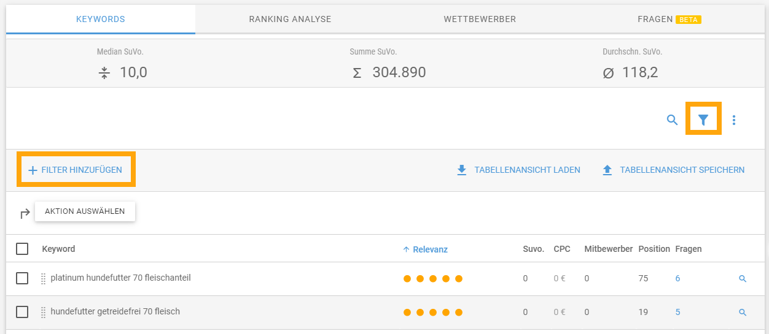Viewport: 769px width, 334px height.
Task: Grab the drag handle of platinum hundefutter row
Action: pyautogui.click(x=43, y=279)
